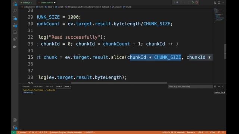The width and height of the screenshot is (239, 134).
Task: Click the unsaved dot on index.html tab
Action: (55, 3)
